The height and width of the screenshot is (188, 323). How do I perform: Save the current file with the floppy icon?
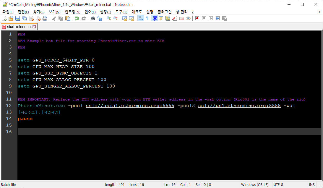[x=18, y=18]
